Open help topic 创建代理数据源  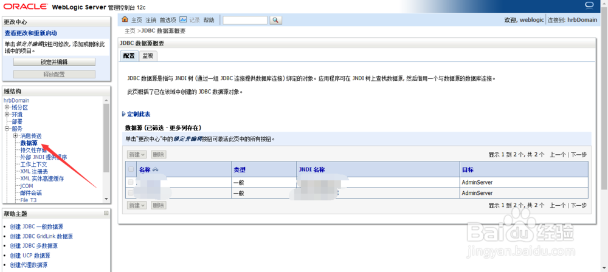click(x=29, y=265)
